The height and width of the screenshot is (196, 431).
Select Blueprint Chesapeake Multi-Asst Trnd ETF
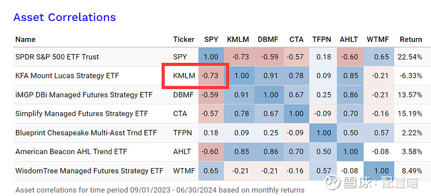point(86,133)
